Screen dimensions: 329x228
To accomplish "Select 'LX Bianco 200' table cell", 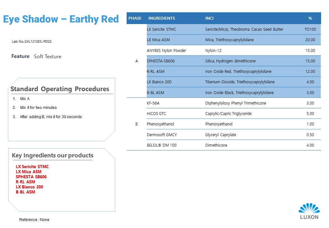I will 159,82.
